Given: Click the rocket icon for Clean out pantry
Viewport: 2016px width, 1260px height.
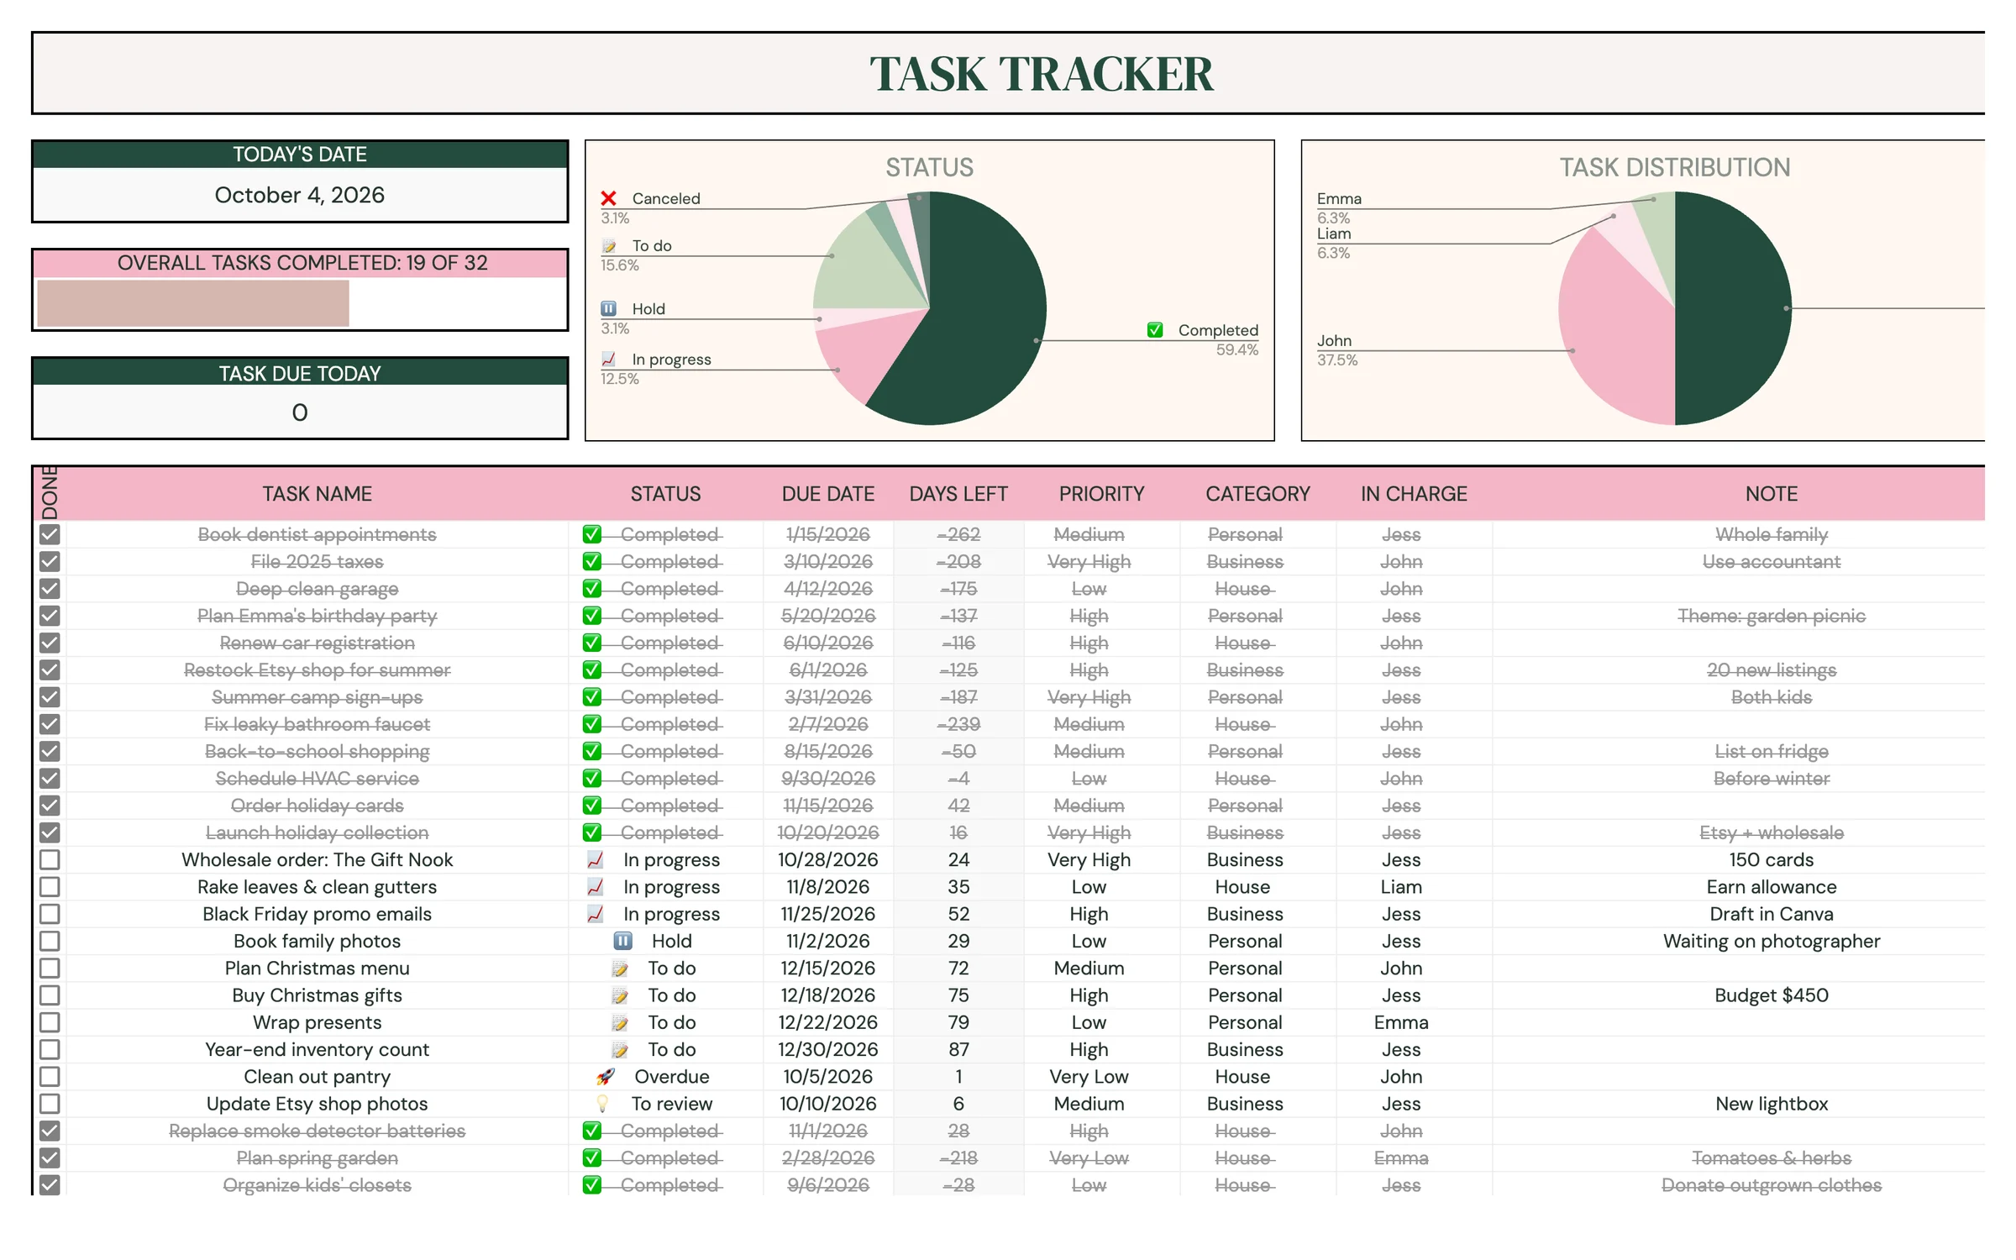Looking at the screenshot, I should click(605, 1076).
